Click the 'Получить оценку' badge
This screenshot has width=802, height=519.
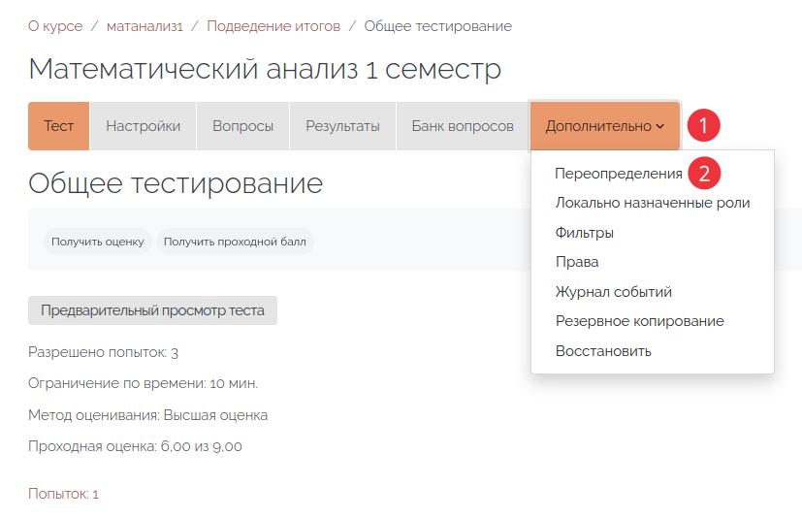[x=98, y=242]
